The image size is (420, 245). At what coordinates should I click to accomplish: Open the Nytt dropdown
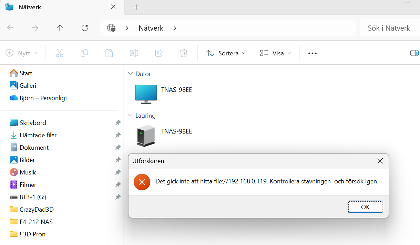click(21, 53)
